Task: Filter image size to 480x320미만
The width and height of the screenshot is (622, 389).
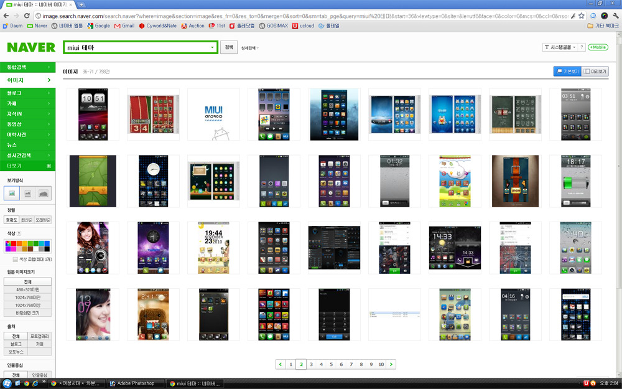Action: 27,290
